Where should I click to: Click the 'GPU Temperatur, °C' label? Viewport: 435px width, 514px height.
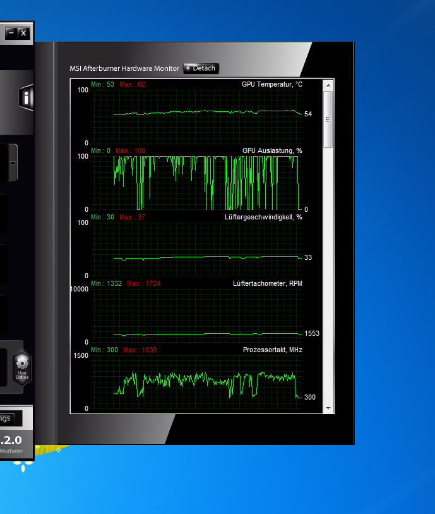[x=271, y=84]
